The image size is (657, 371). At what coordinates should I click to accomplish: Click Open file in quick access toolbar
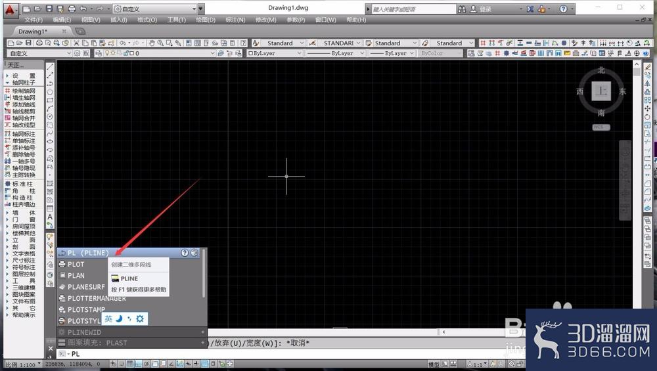click(x=37, y=9)
